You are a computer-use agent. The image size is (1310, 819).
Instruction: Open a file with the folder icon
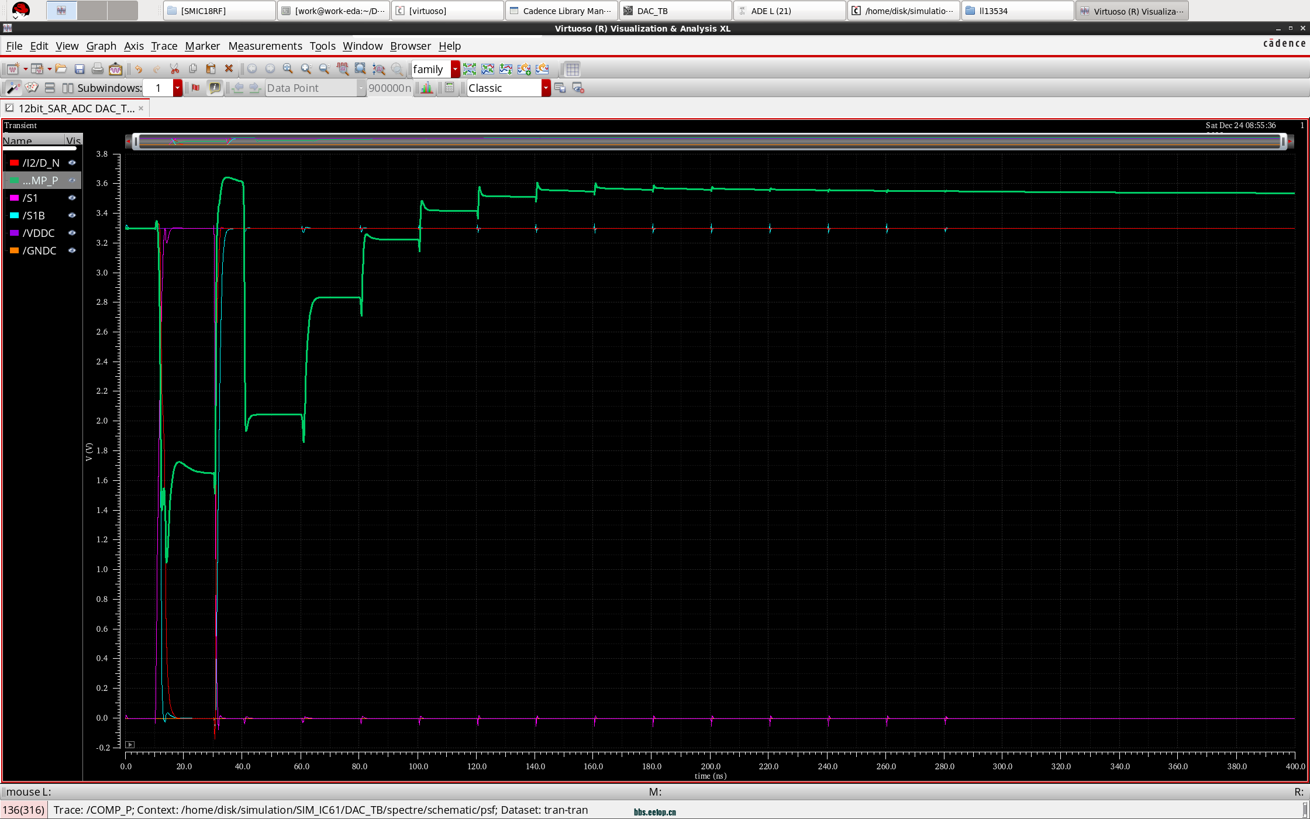tap(61, 69)
